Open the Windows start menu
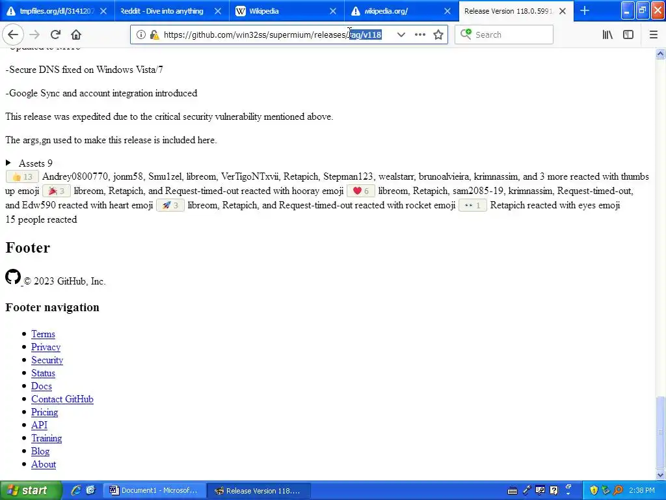Screen dimensions: 666x500 pos(31,490)
